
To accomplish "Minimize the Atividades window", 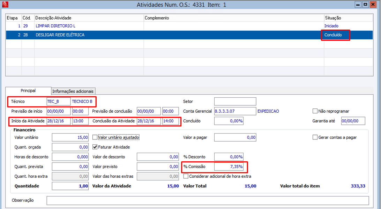I will 358,5.
